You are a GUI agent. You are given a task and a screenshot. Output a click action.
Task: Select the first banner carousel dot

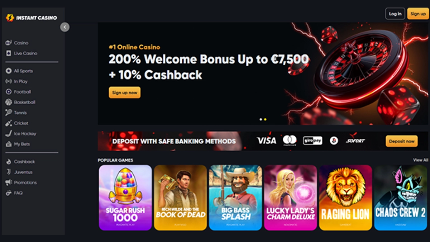tap(261, 119)
